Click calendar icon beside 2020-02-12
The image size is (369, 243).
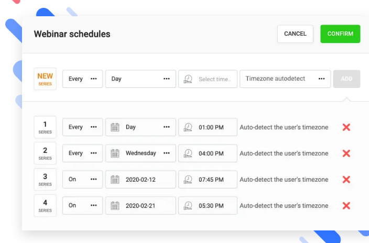[x=115, y=180]
